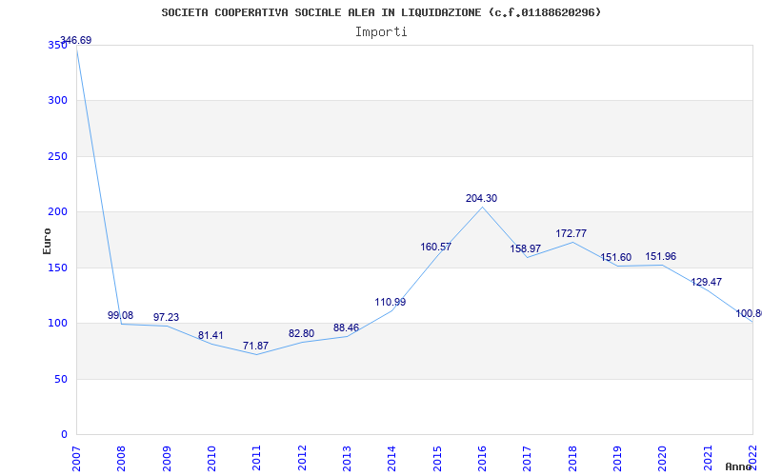Viewport: 762px width, 476px height.
Task: Select the 2021 x-axis tick label
Action: tap(708, 459)
